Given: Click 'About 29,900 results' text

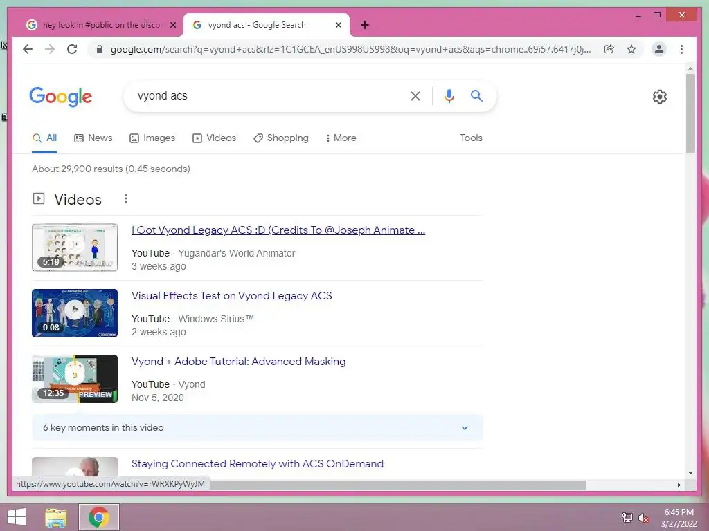Looking at the screenshot, I should [x=111, y=169].
